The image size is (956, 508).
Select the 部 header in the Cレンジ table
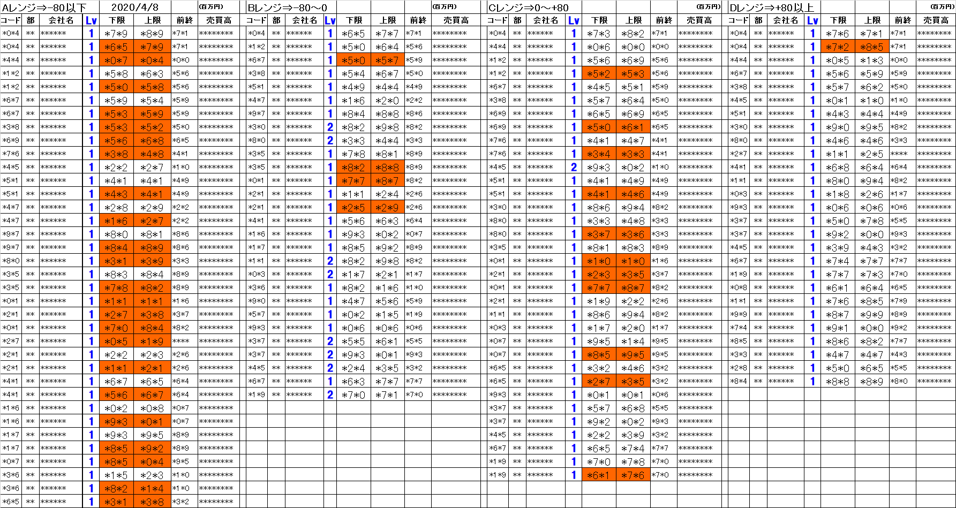coord(517,20)
